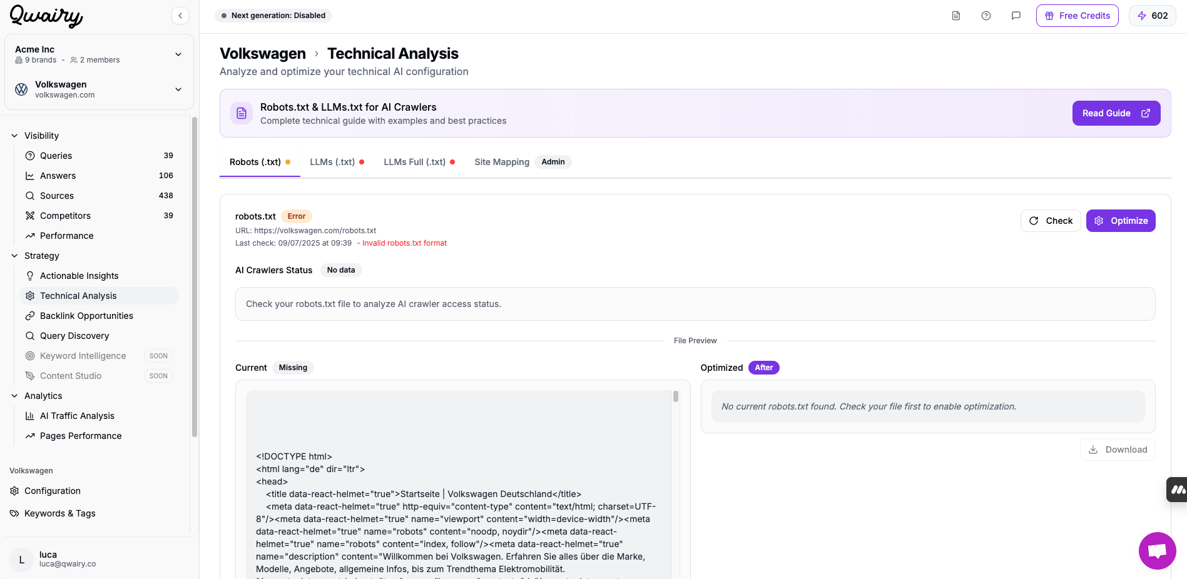Viewport: 1187px width, 579px height.
Task: Click the Read Guide button
Action: [x=1116, y=113]
